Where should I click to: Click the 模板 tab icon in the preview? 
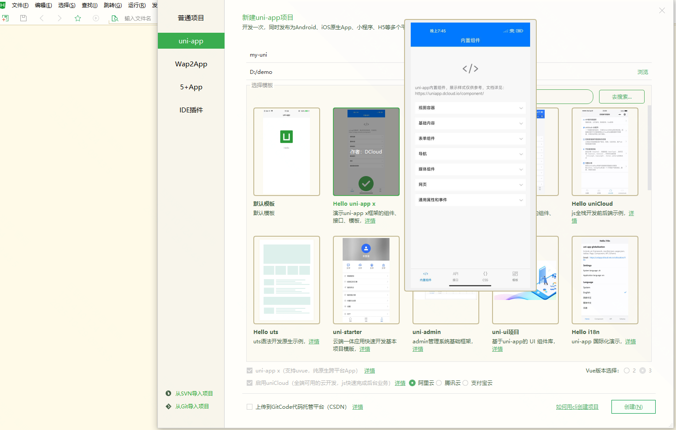(515, 274)
